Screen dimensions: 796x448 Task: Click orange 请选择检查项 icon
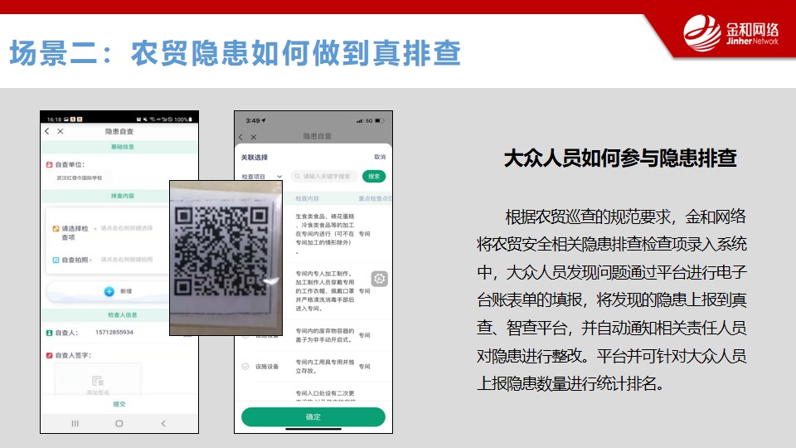click(56, 229)
